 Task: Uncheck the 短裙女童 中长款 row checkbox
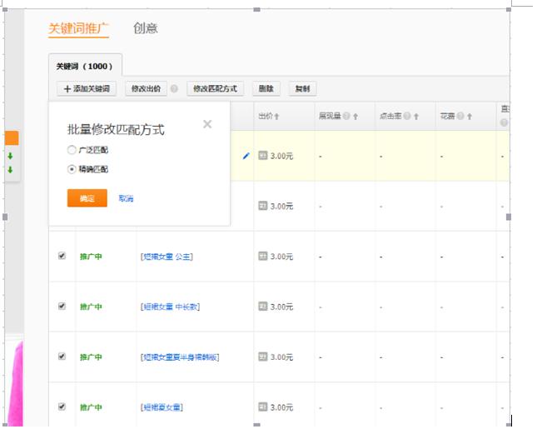[62, 306]
